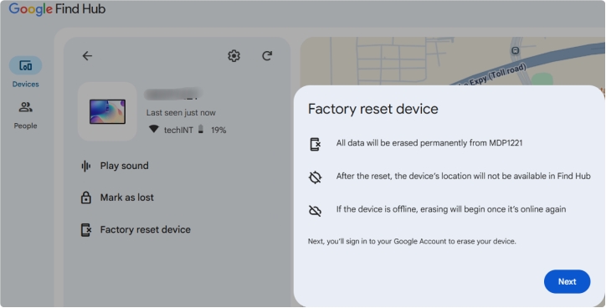Click the phone erase icon in left panel

86,229
